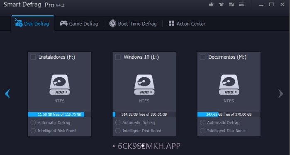This screenshot has height=155, width=290.
Task: Click the 11,58 GB free usage bar
Action: pyautogui.click(x=59, y=114)
